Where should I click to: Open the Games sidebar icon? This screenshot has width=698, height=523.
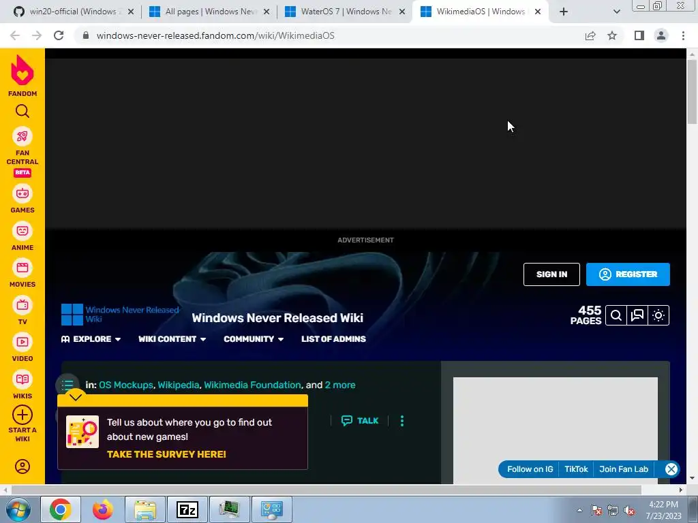[22, 194]
